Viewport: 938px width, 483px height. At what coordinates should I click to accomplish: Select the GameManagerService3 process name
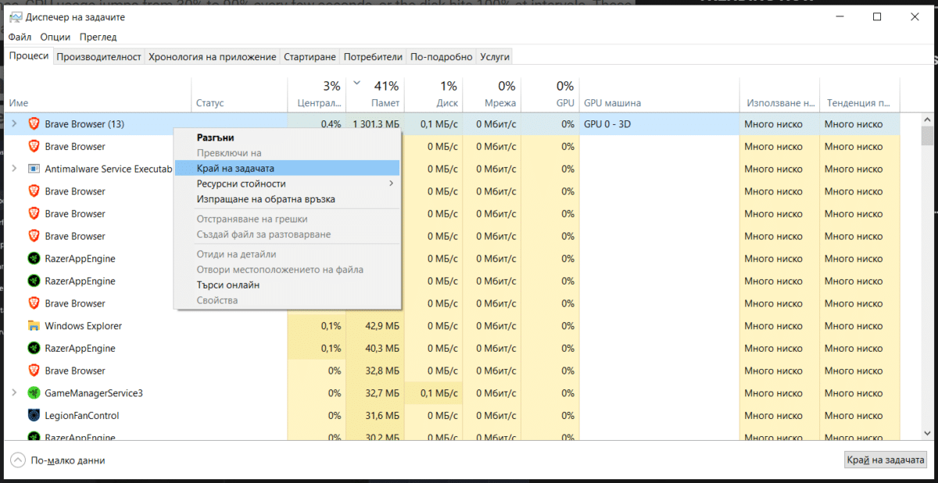[x=94, y=393]
